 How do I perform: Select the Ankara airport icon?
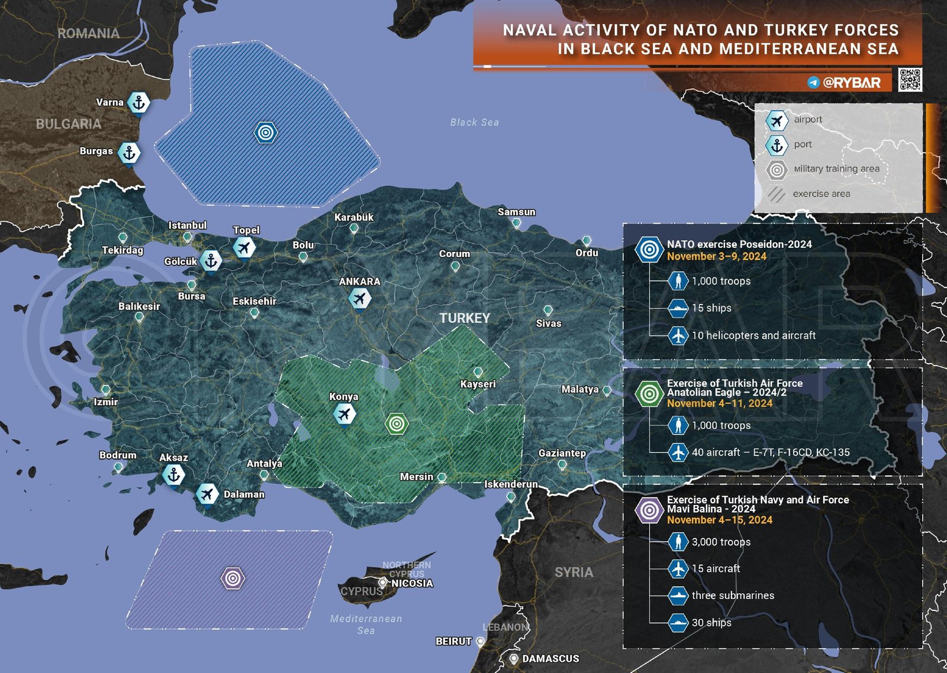click(x=359, y=299)
